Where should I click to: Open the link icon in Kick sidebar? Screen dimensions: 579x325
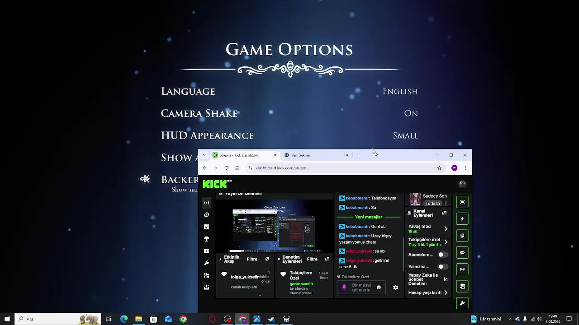pyautogui.click(x=206, y=215)
